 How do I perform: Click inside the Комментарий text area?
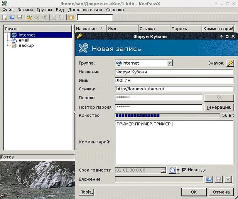click(x=174, y=142)
